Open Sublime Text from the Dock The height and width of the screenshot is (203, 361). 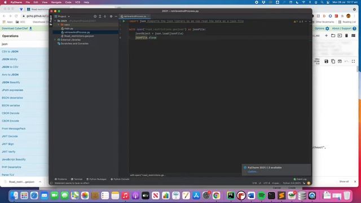(x=281, y=196)
